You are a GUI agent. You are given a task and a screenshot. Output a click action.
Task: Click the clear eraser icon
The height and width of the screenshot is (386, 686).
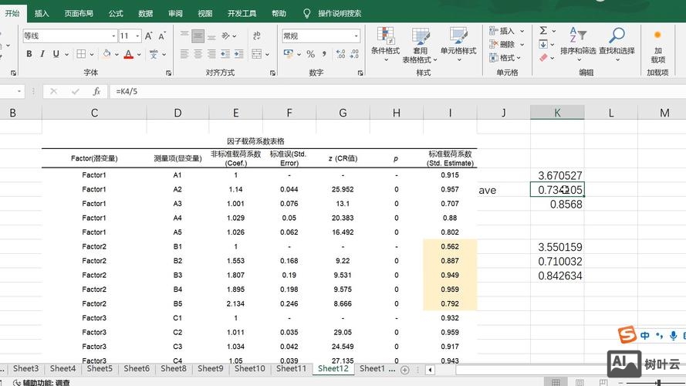point(543,58)
